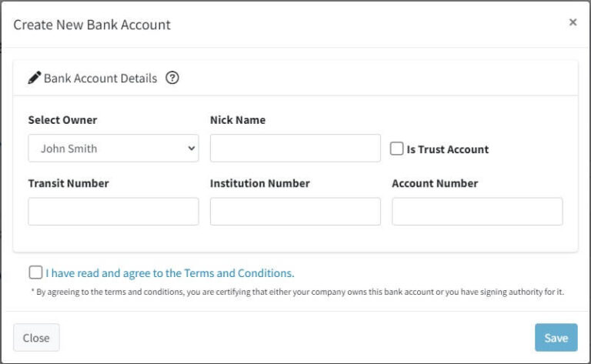Click the Select Owner field label
The width and height of the screenshot is (591, 364).
62,120
